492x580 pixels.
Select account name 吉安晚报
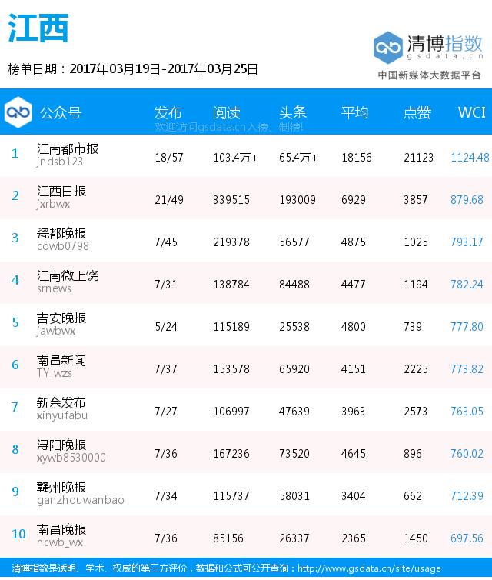[61, 318]
